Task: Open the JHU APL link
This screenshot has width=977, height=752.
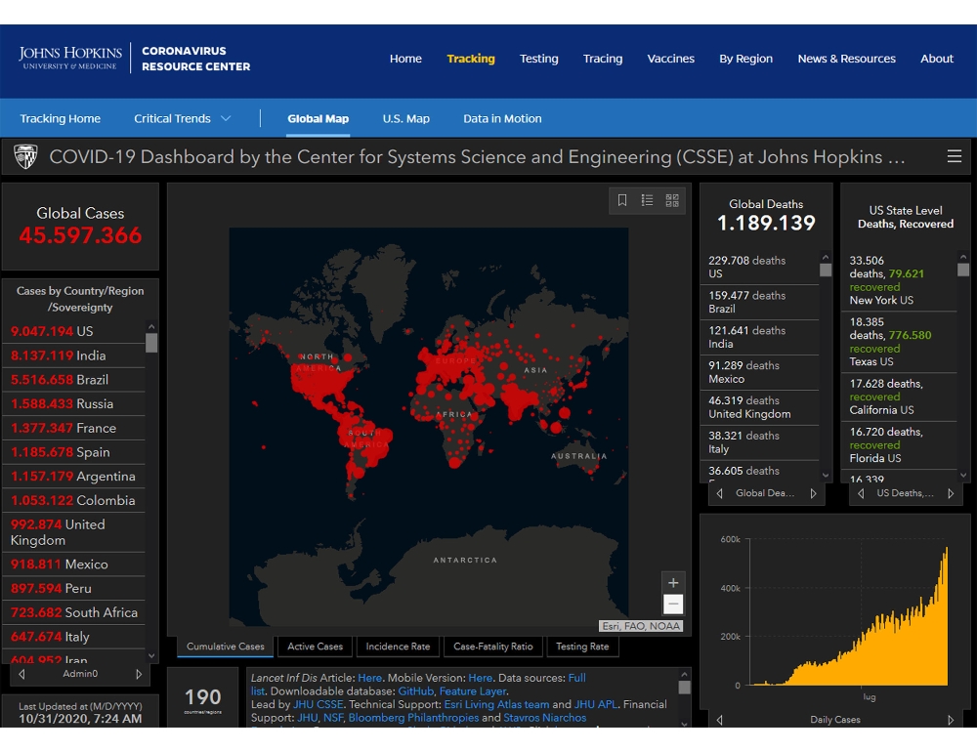Action: tap(596, 704)
